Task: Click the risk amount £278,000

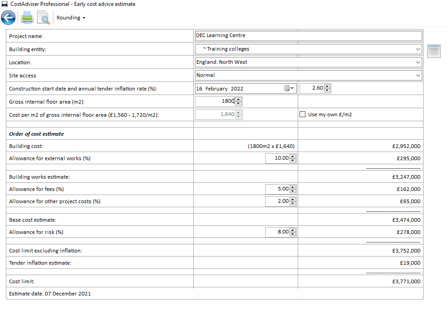Action: click(408, 232)
